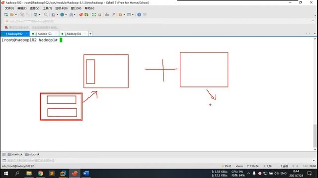Click the session properties toolbar icon

[35, 14]
